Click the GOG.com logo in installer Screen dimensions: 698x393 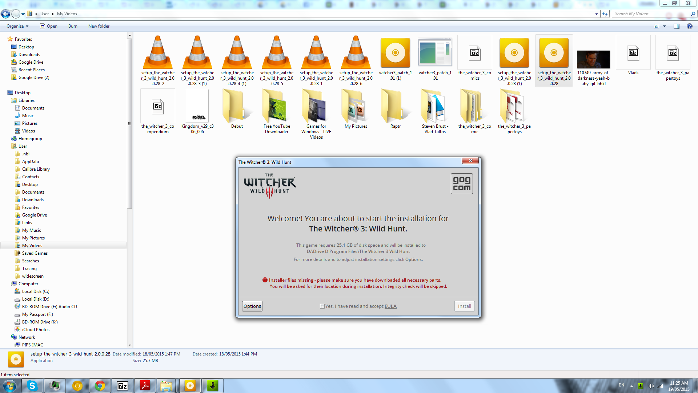pos(462,184)
